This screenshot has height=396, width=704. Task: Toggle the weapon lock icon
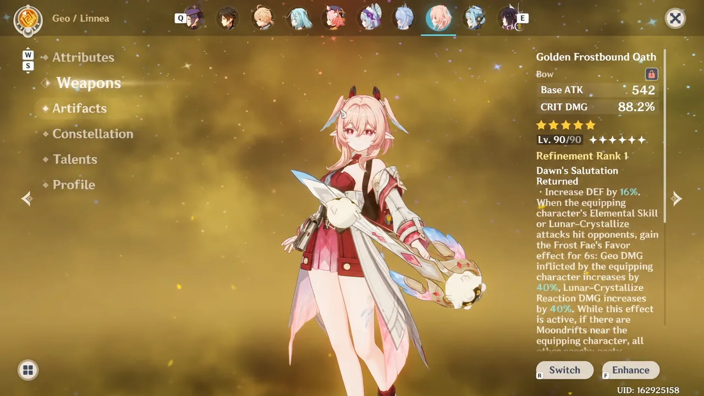pos(651,74)
